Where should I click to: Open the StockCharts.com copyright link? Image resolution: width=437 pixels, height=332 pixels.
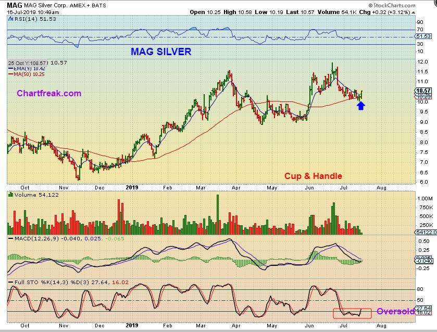coord(392,5)
